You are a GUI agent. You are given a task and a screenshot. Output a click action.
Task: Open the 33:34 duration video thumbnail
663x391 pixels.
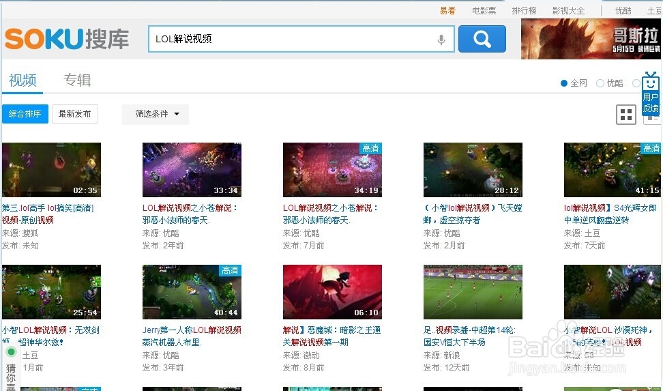(192, 170)
